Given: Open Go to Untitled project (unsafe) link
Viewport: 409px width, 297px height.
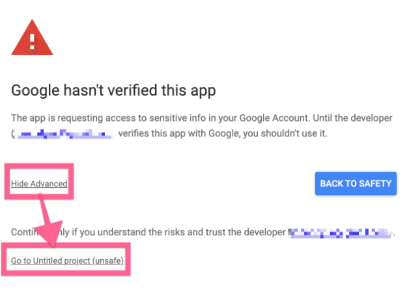Looking at the screenshot, I should click(67, 261).
